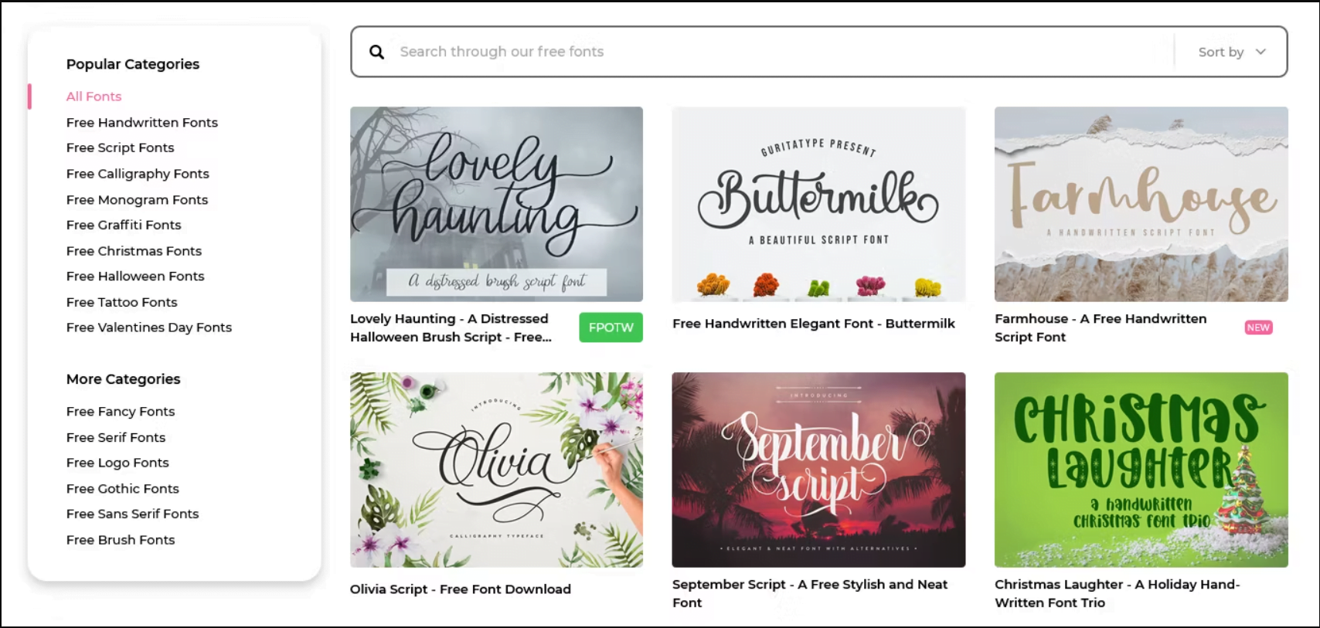
Task: Click the Popular Categories heading
Action: [133, 64]
